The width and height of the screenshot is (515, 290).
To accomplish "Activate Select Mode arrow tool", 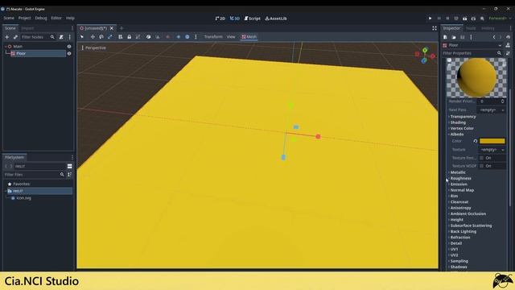I will click(82, 37).
